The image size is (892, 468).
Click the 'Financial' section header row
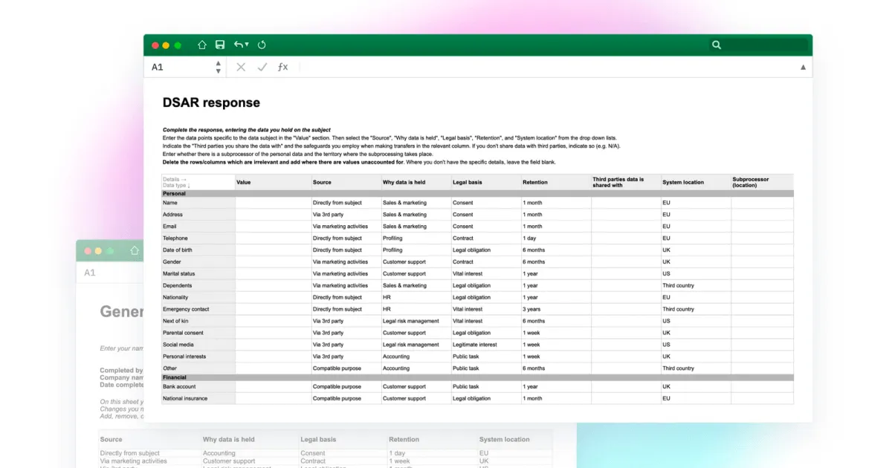pyautogui.click(x=477, y=377)
